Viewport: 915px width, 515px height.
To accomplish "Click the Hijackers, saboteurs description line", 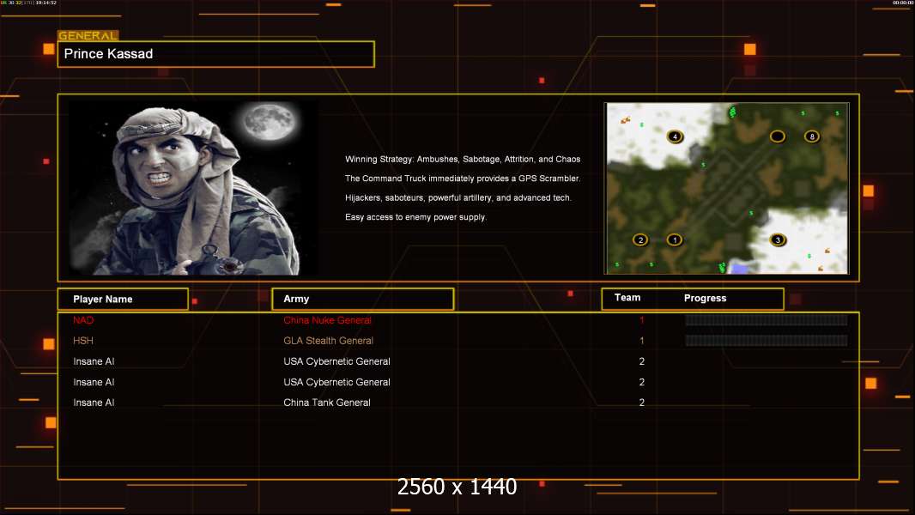I will click(458, 197).
